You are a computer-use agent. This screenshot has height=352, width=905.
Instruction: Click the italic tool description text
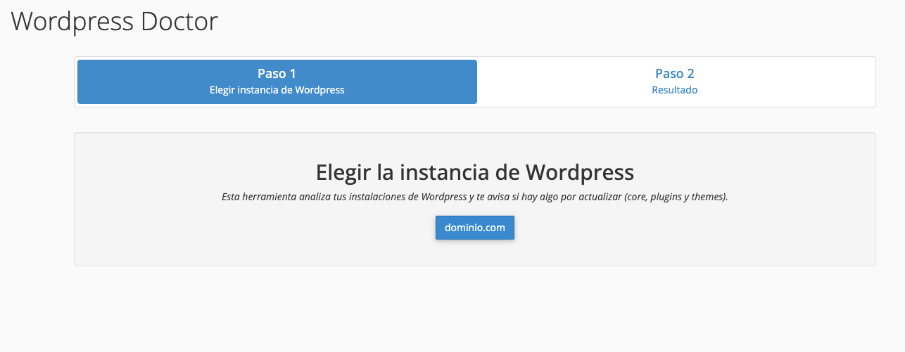(475, 197)
